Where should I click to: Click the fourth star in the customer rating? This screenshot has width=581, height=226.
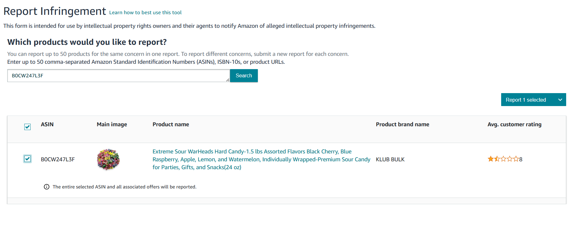click(x=510, y=159)
